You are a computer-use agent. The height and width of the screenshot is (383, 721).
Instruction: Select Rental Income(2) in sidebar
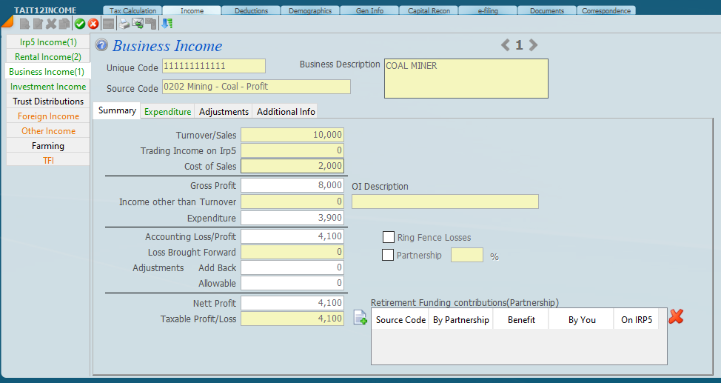tap(48, 56)
